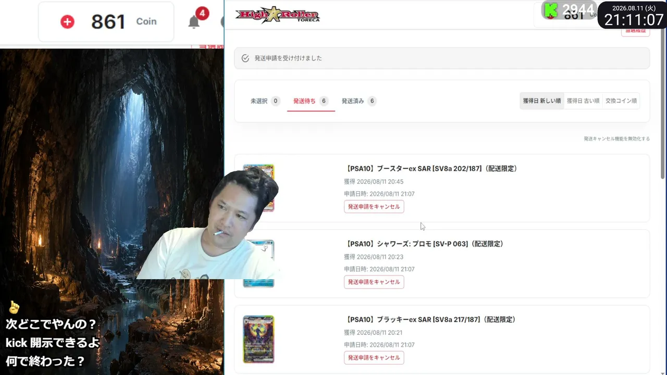Image resolution: width=667 pixels, height=375 pixels.
Task: Sort by 獲得日 新しい順
Action: click(x=542, y=101)
